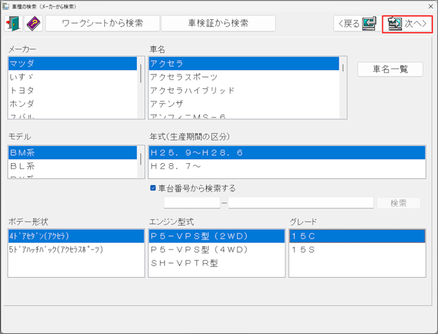The width and height of the screenshot is (438, 334).
Task: Select マツダ in maker list
Action: [73, 64]
